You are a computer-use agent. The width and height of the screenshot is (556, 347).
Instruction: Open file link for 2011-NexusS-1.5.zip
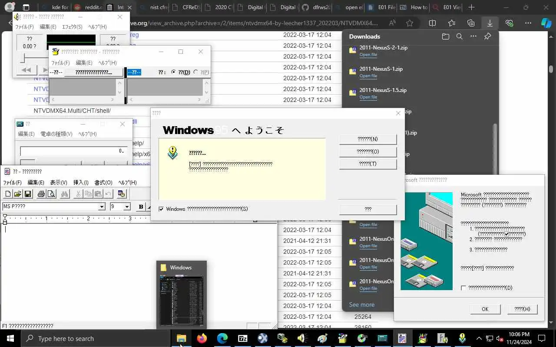pyautogui.click(x=368, y=97)
